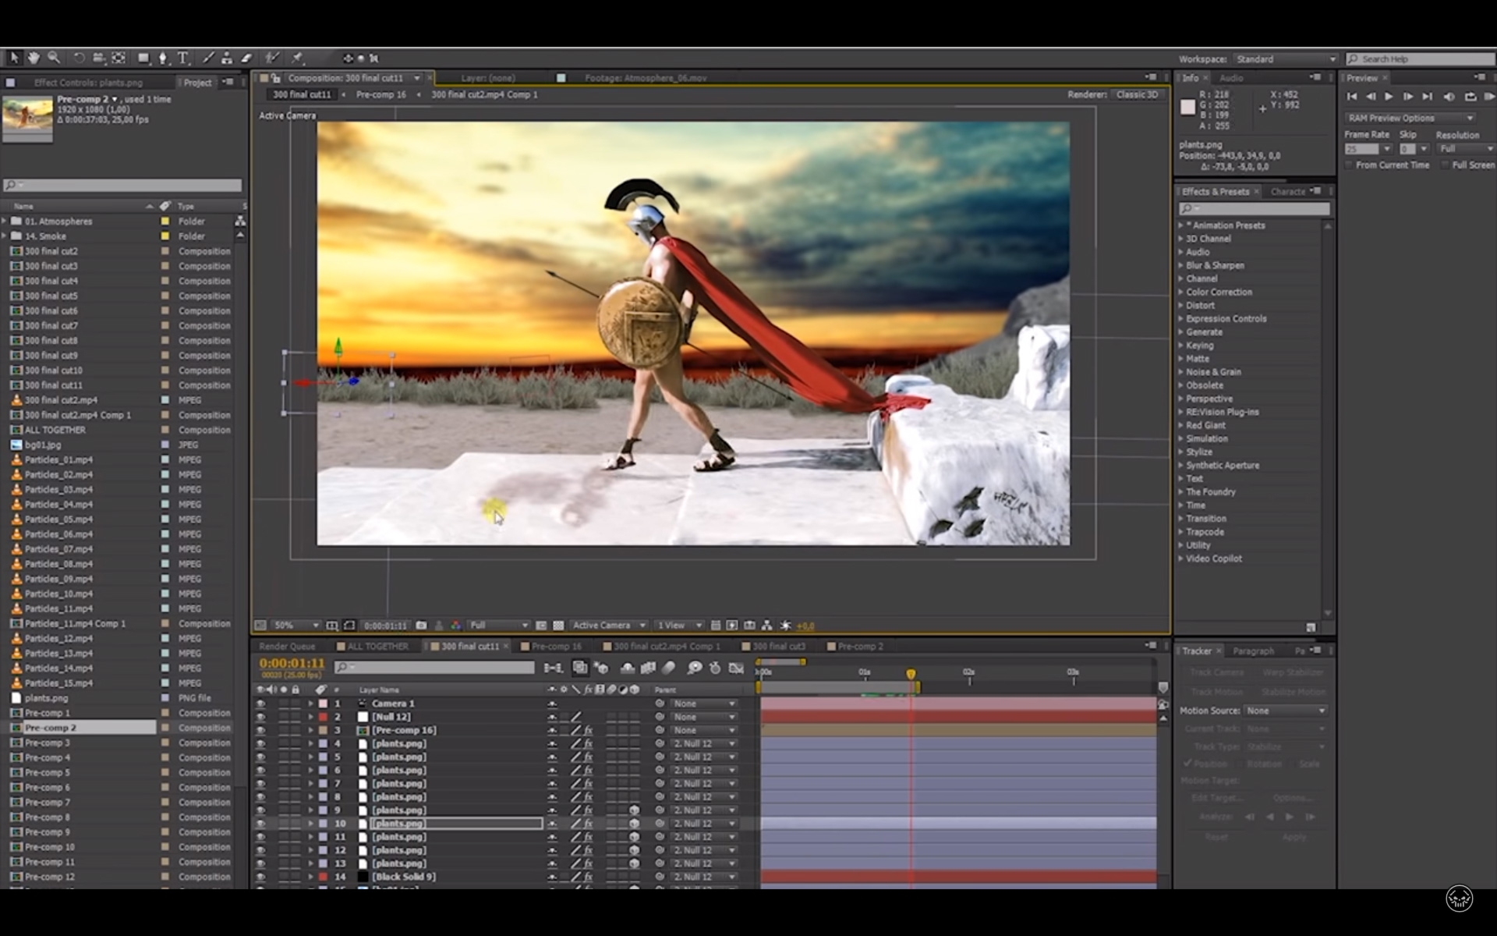
Task: Switch to the Pre-comp 16 timeline tab
Action: pos(557,647)
